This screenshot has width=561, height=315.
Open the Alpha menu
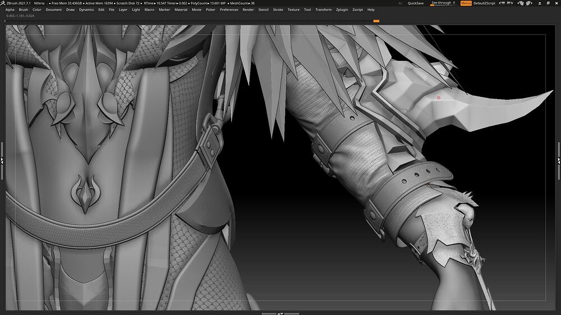(10, 10)
